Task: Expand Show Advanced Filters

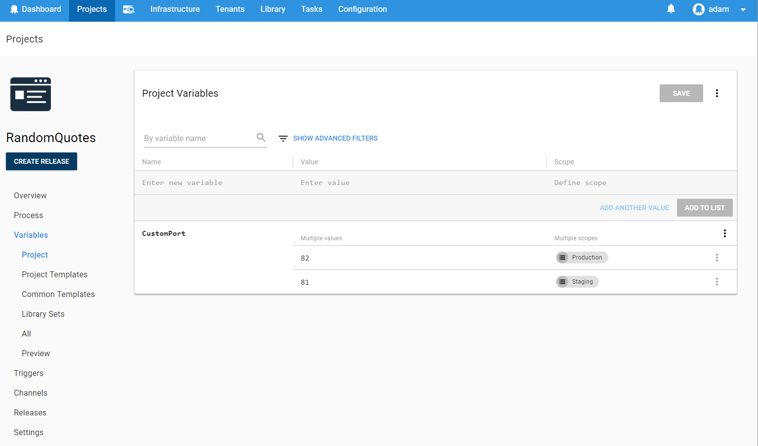Action: (x=336, y=138)
